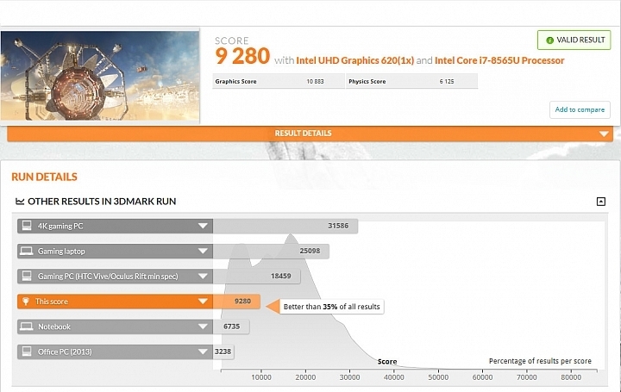Select the This score label

(52, 302)
